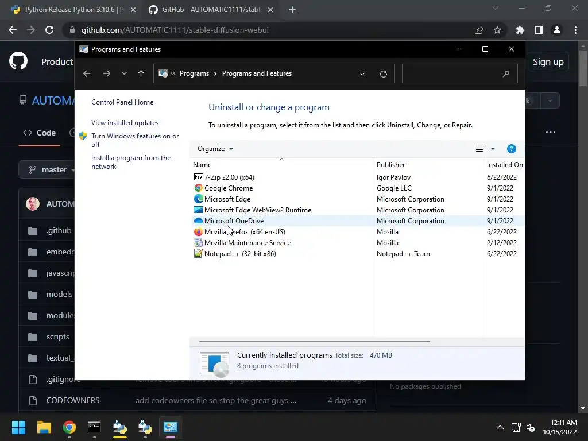This screenshot has height=441, width=588.
Task: Click the Chrome address bar URL
Action: [x=175, y=30]
